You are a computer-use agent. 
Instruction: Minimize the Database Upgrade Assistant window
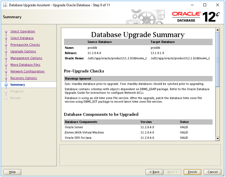(x=192, y=5)
